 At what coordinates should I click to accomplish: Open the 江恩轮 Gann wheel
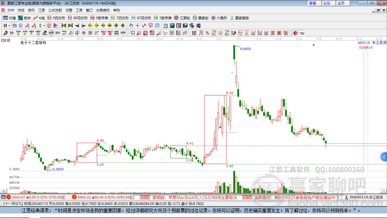[182, 18]
